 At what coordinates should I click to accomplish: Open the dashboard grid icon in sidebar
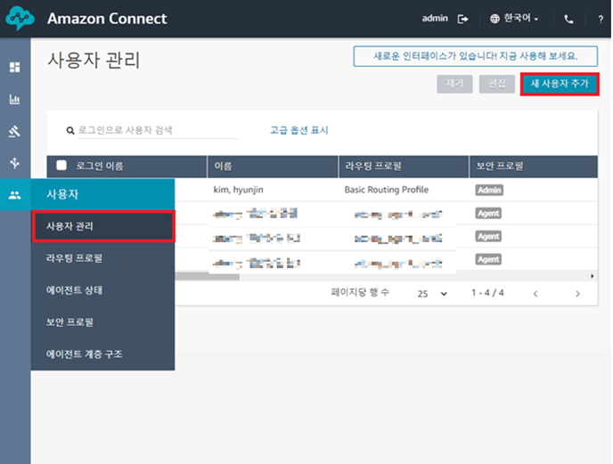click(x=15, y=67)
